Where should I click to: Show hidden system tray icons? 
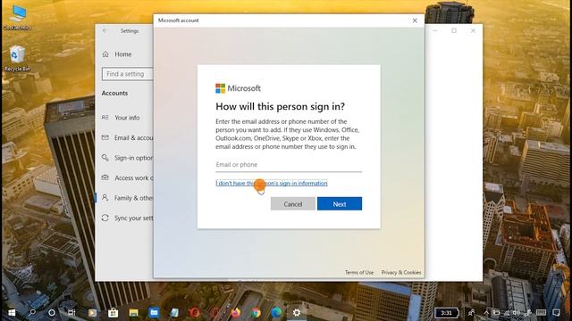click(x=486, y=313)
